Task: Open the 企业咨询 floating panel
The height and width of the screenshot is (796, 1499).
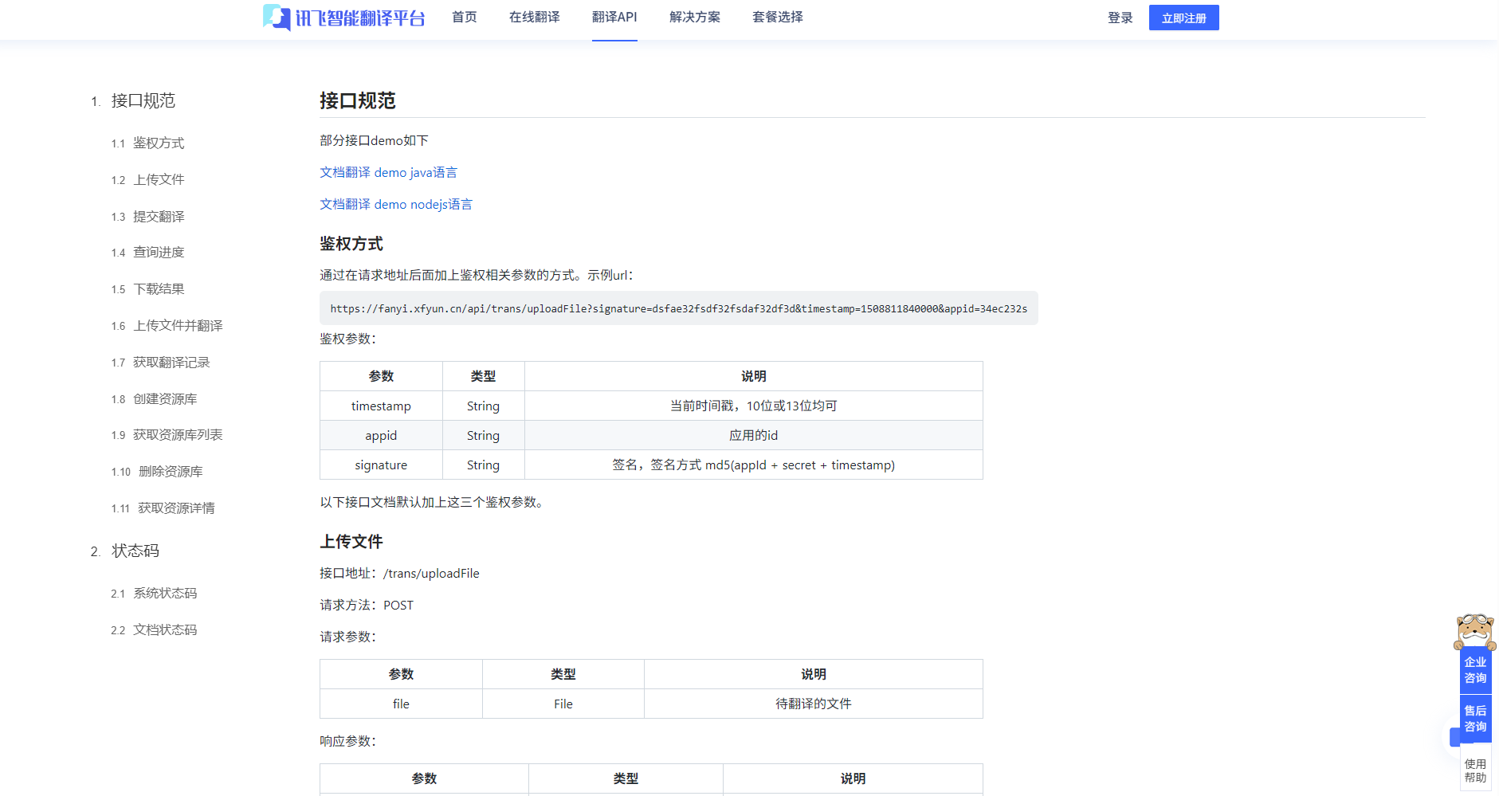Action: (1475, 669)
